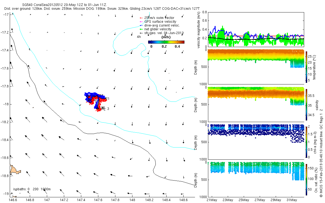This screenshot has width=325, height=203.
Task: Click the 'isobaths: 0 200 1000m' note
Action: click(32, 189)
